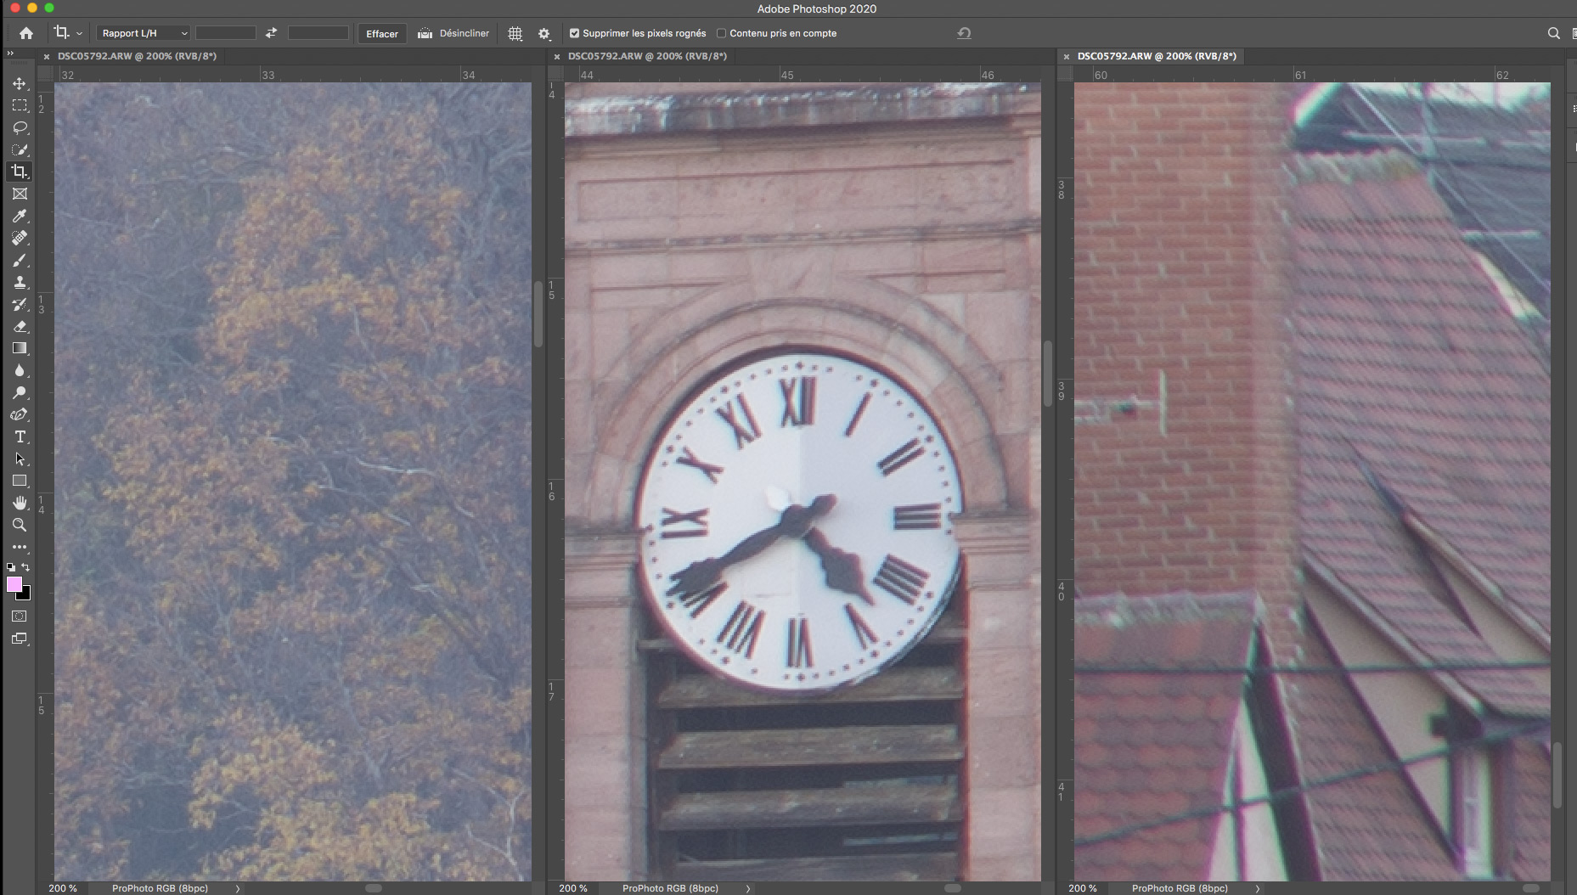Select the Move tool

tap(20, 83)
